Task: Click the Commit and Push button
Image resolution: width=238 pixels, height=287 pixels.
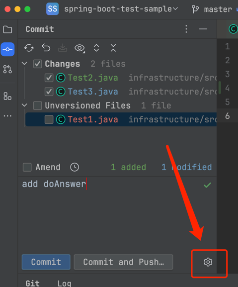Action: (x=123, y=262)
